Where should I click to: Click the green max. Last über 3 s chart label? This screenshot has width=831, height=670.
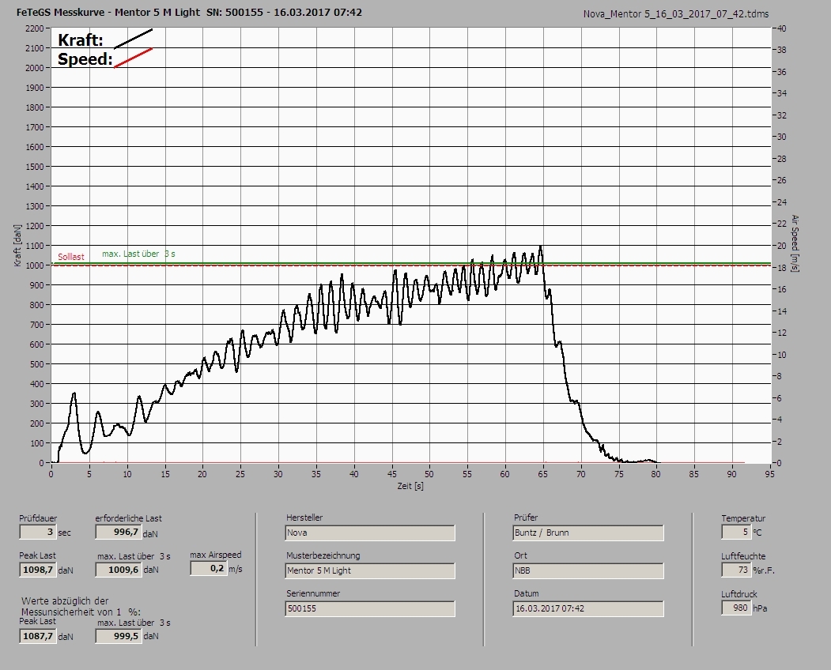pos(138,254)
